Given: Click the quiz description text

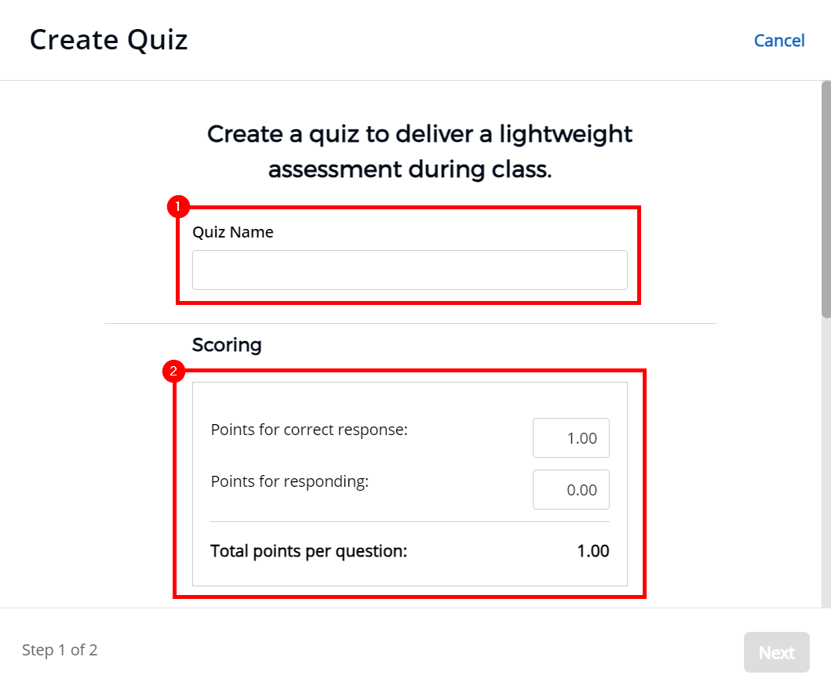Looking at the screenshot, I should [x=419, y=151].
